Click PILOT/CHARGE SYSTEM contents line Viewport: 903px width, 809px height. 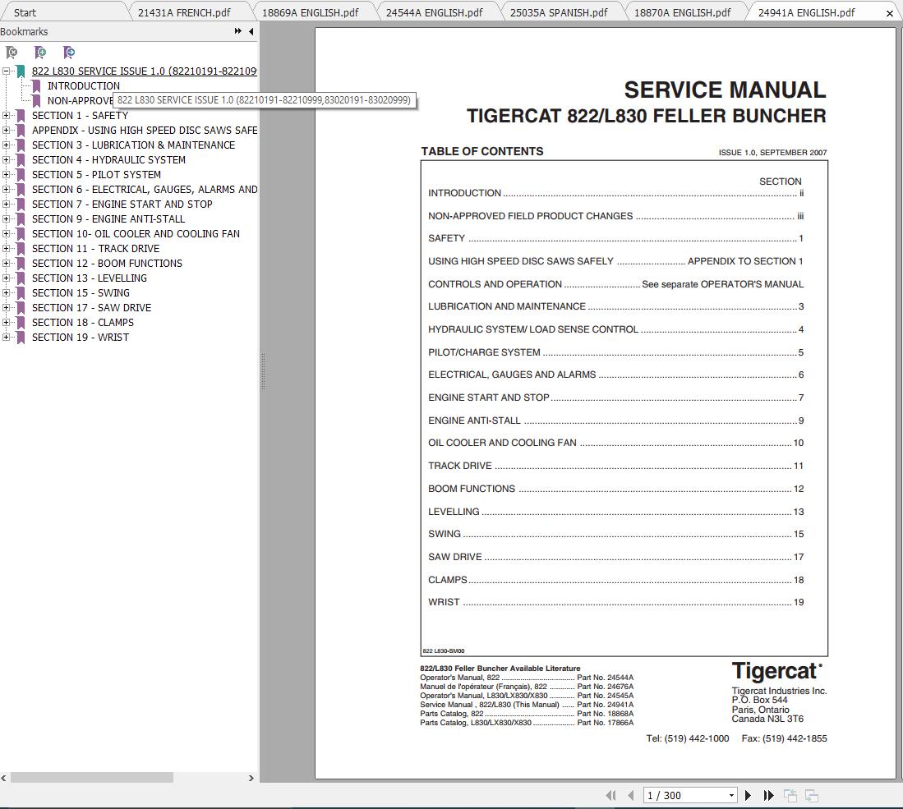tap(615, 352)
